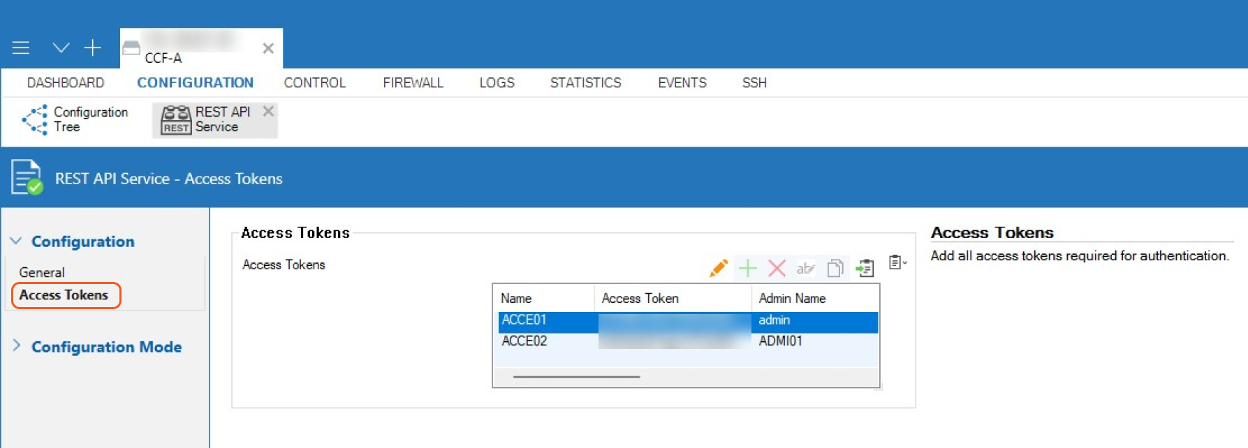This screenshot has width=1248, height=448.
Task: Switch to the FIREWALL tab
Action: coord(413,83)
